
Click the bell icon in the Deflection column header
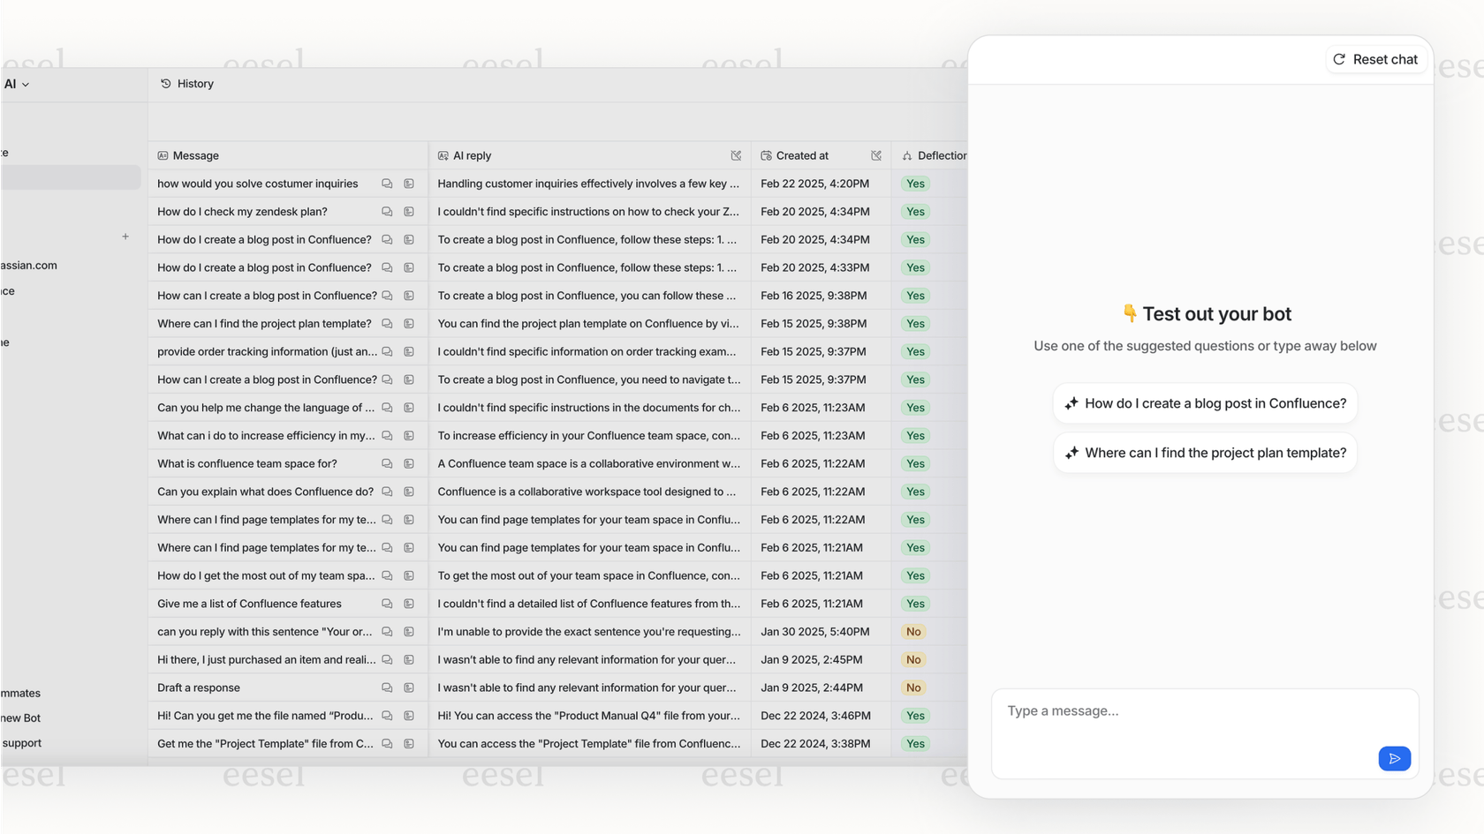906,155
